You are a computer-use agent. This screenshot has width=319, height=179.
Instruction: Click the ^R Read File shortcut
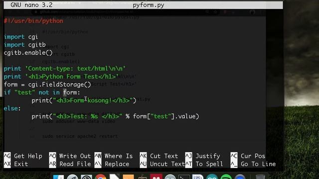pos(70,164)
